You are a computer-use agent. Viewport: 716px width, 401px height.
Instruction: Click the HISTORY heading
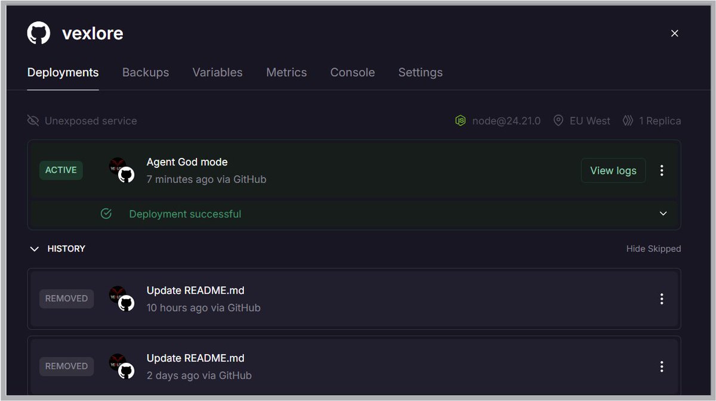(66, 249)
